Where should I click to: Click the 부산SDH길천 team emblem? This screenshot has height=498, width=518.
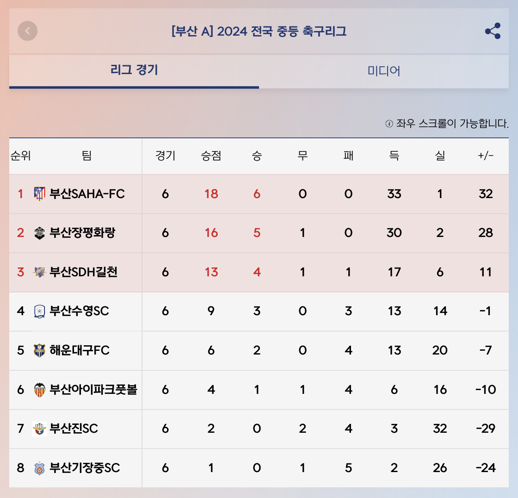(x=40, y=272)
